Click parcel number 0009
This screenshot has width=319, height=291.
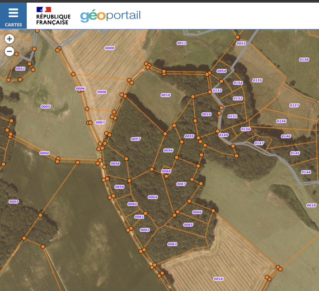(110, 48)
